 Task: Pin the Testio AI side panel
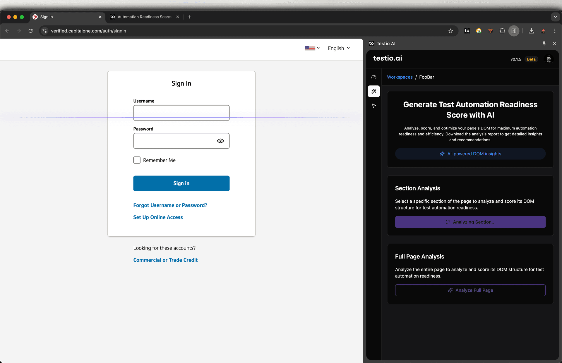point(544,43)
